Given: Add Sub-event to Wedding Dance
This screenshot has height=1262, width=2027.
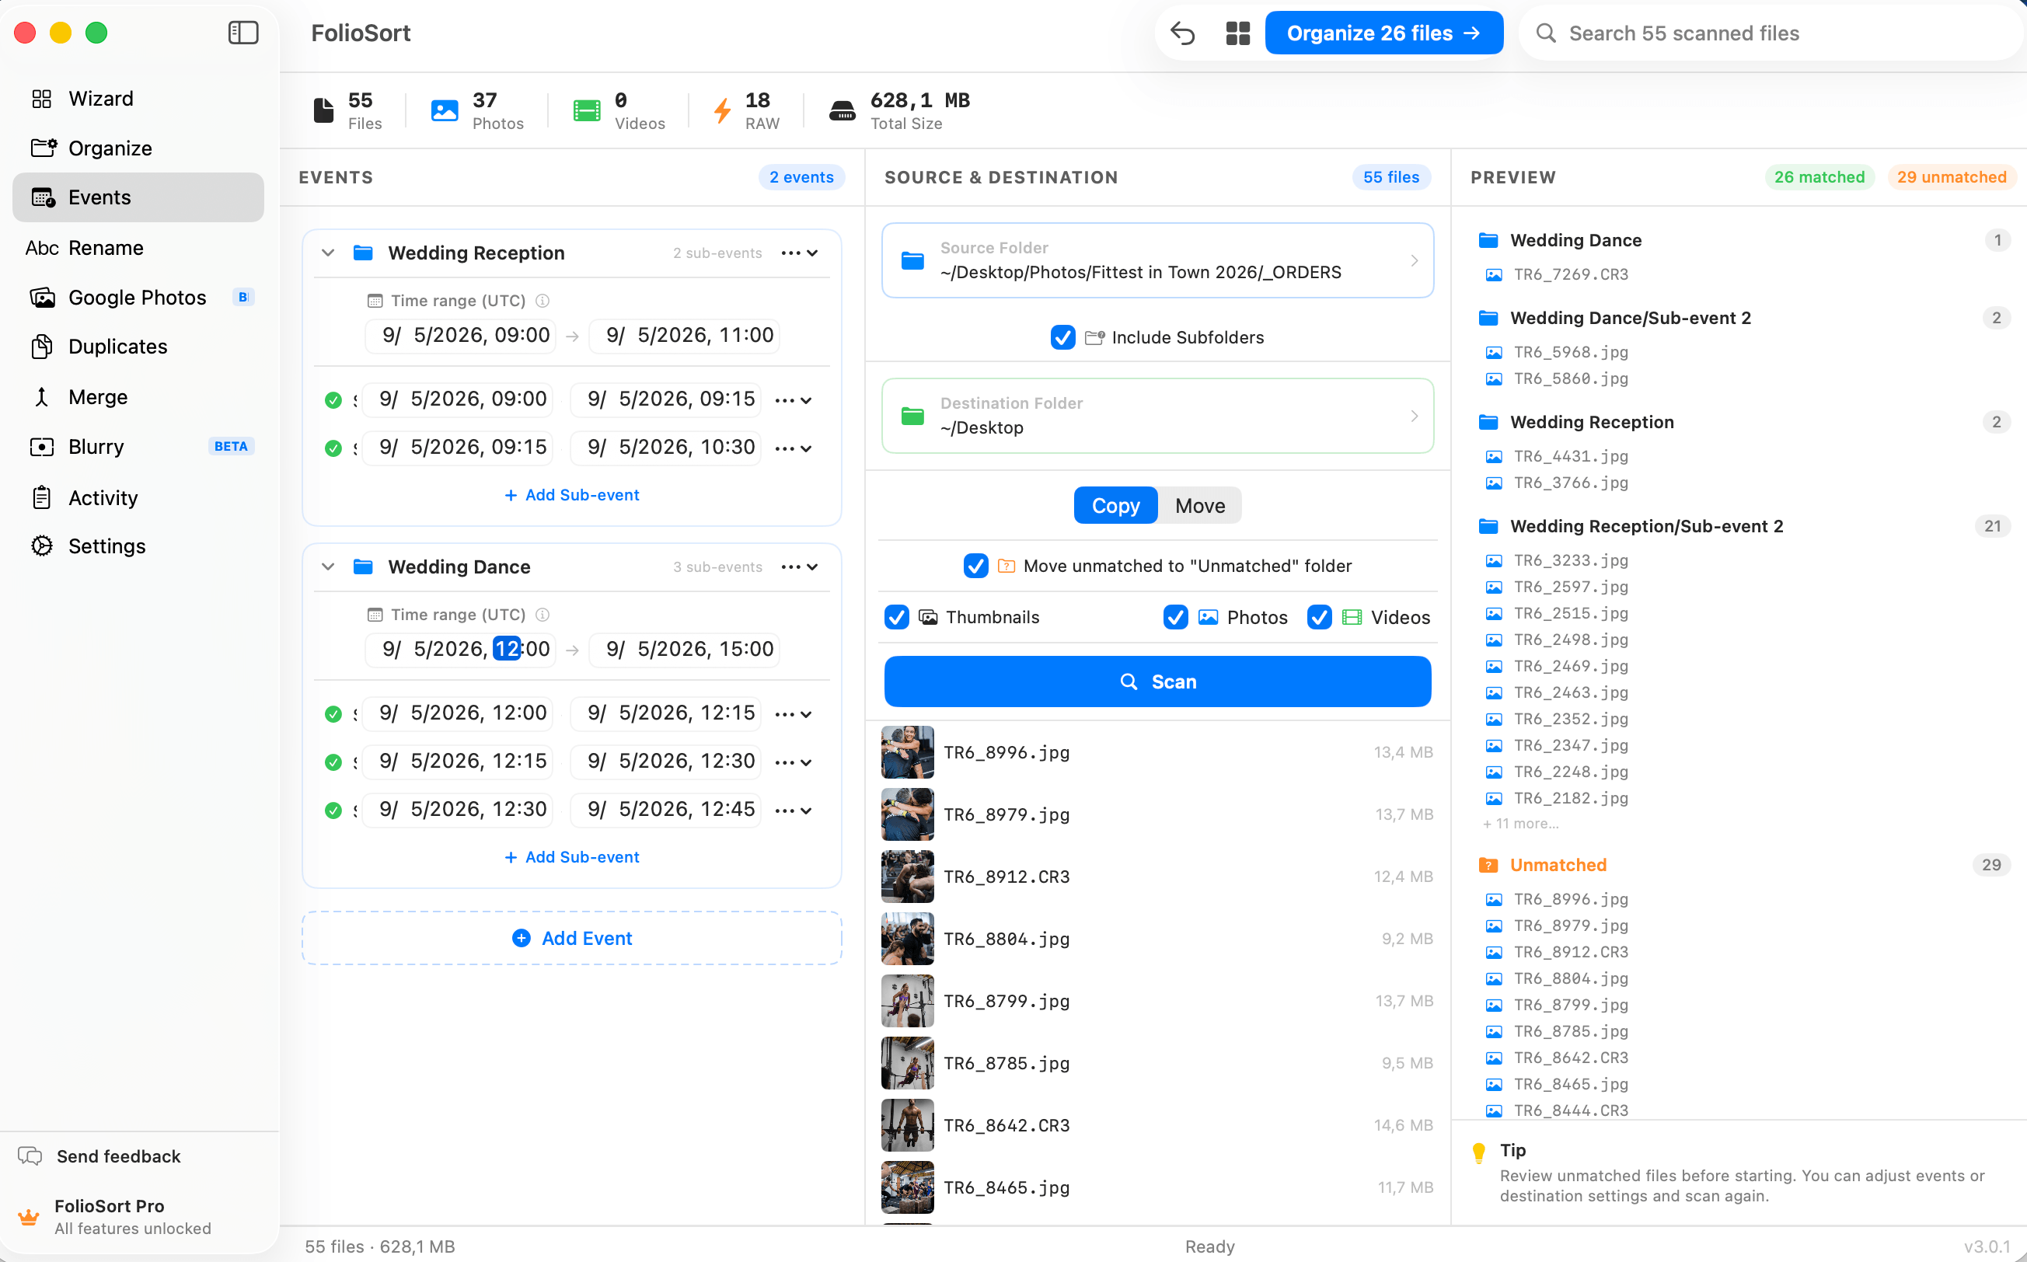Looking at the screenshot, I should (572, 857).
